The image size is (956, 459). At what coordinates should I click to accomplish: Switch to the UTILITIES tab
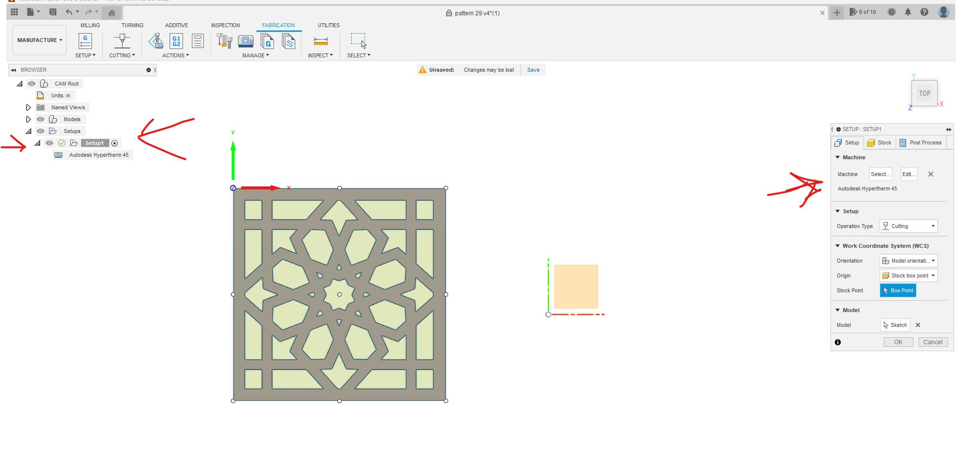[x=329, y=25]
